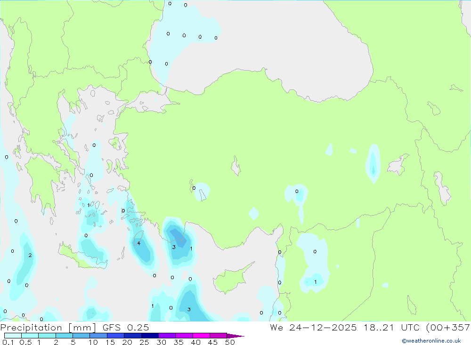Click the precipitation value '2' west of Crete
This screenshot has width=471, height=345.
point(30,255)
